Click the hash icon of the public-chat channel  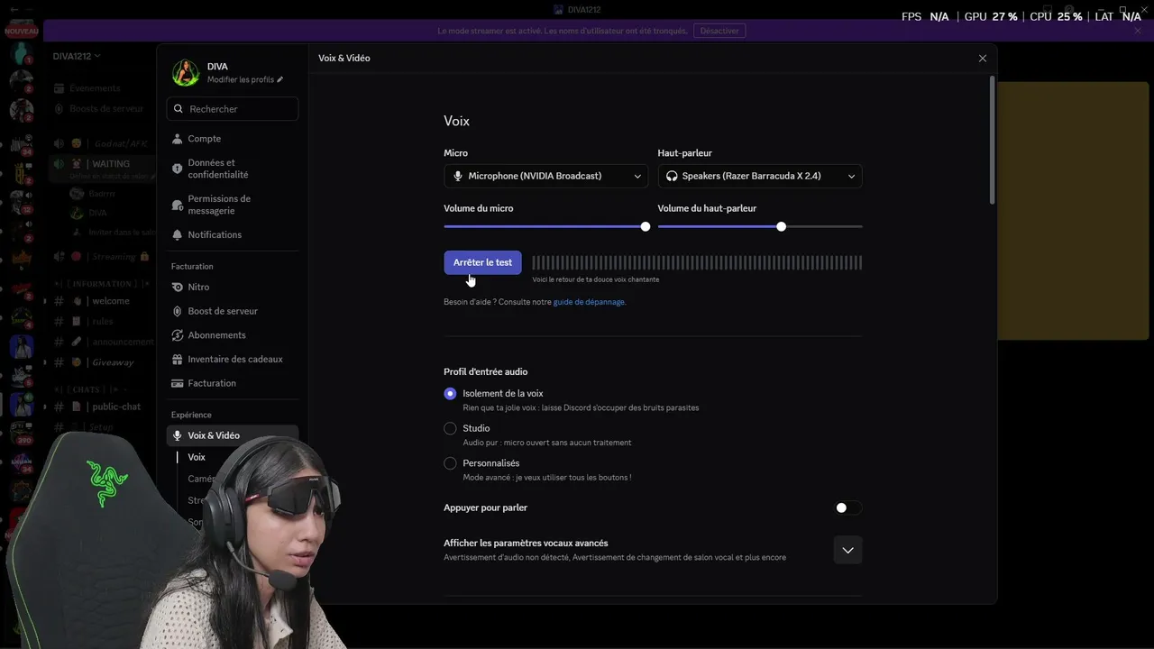(59, 407)
